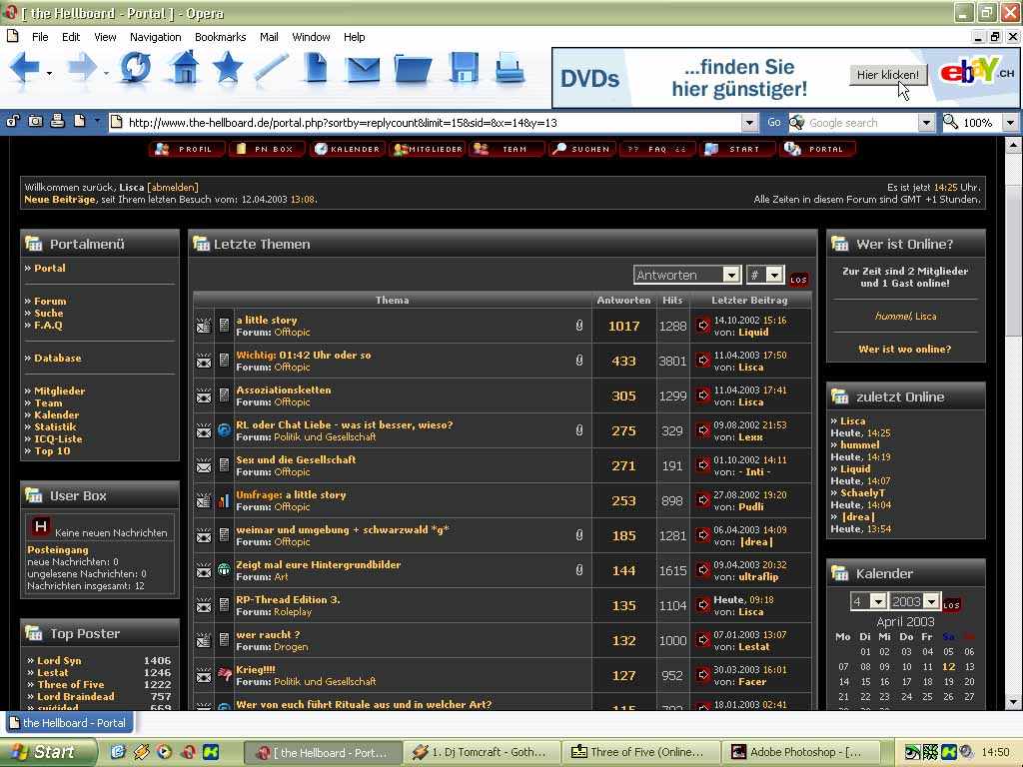The image size is (1023, 767).
Task: Expand the zoom 100% dropdown
Action: click(x=1009, y=123)
